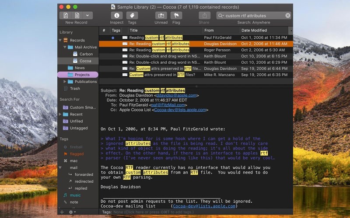Open the ddavidso@apple.com link

tap(176, 95)
